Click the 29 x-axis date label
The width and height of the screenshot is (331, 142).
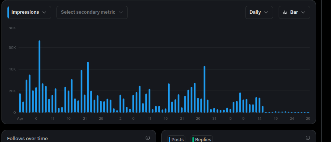click(308, 119)
